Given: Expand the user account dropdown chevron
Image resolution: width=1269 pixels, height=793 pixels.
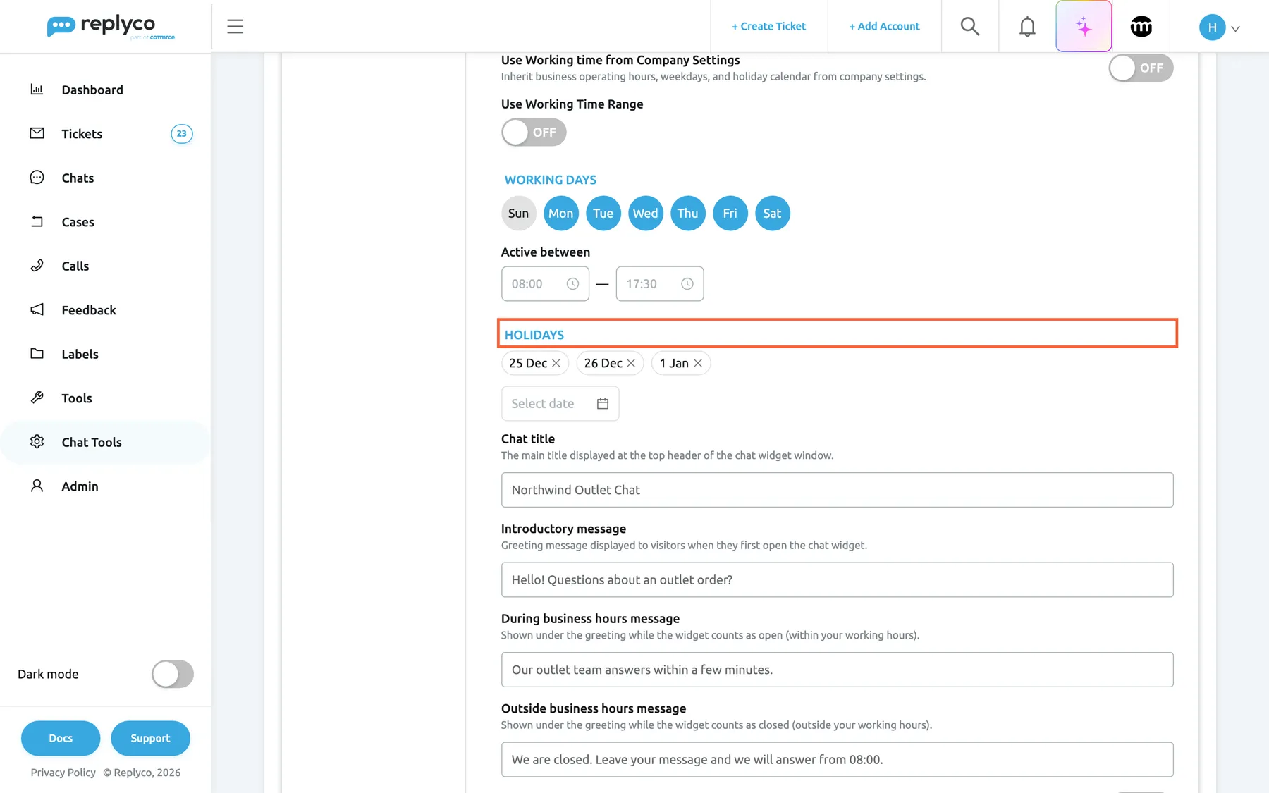Looking at the screenshot, I should tap(1235, 29).
